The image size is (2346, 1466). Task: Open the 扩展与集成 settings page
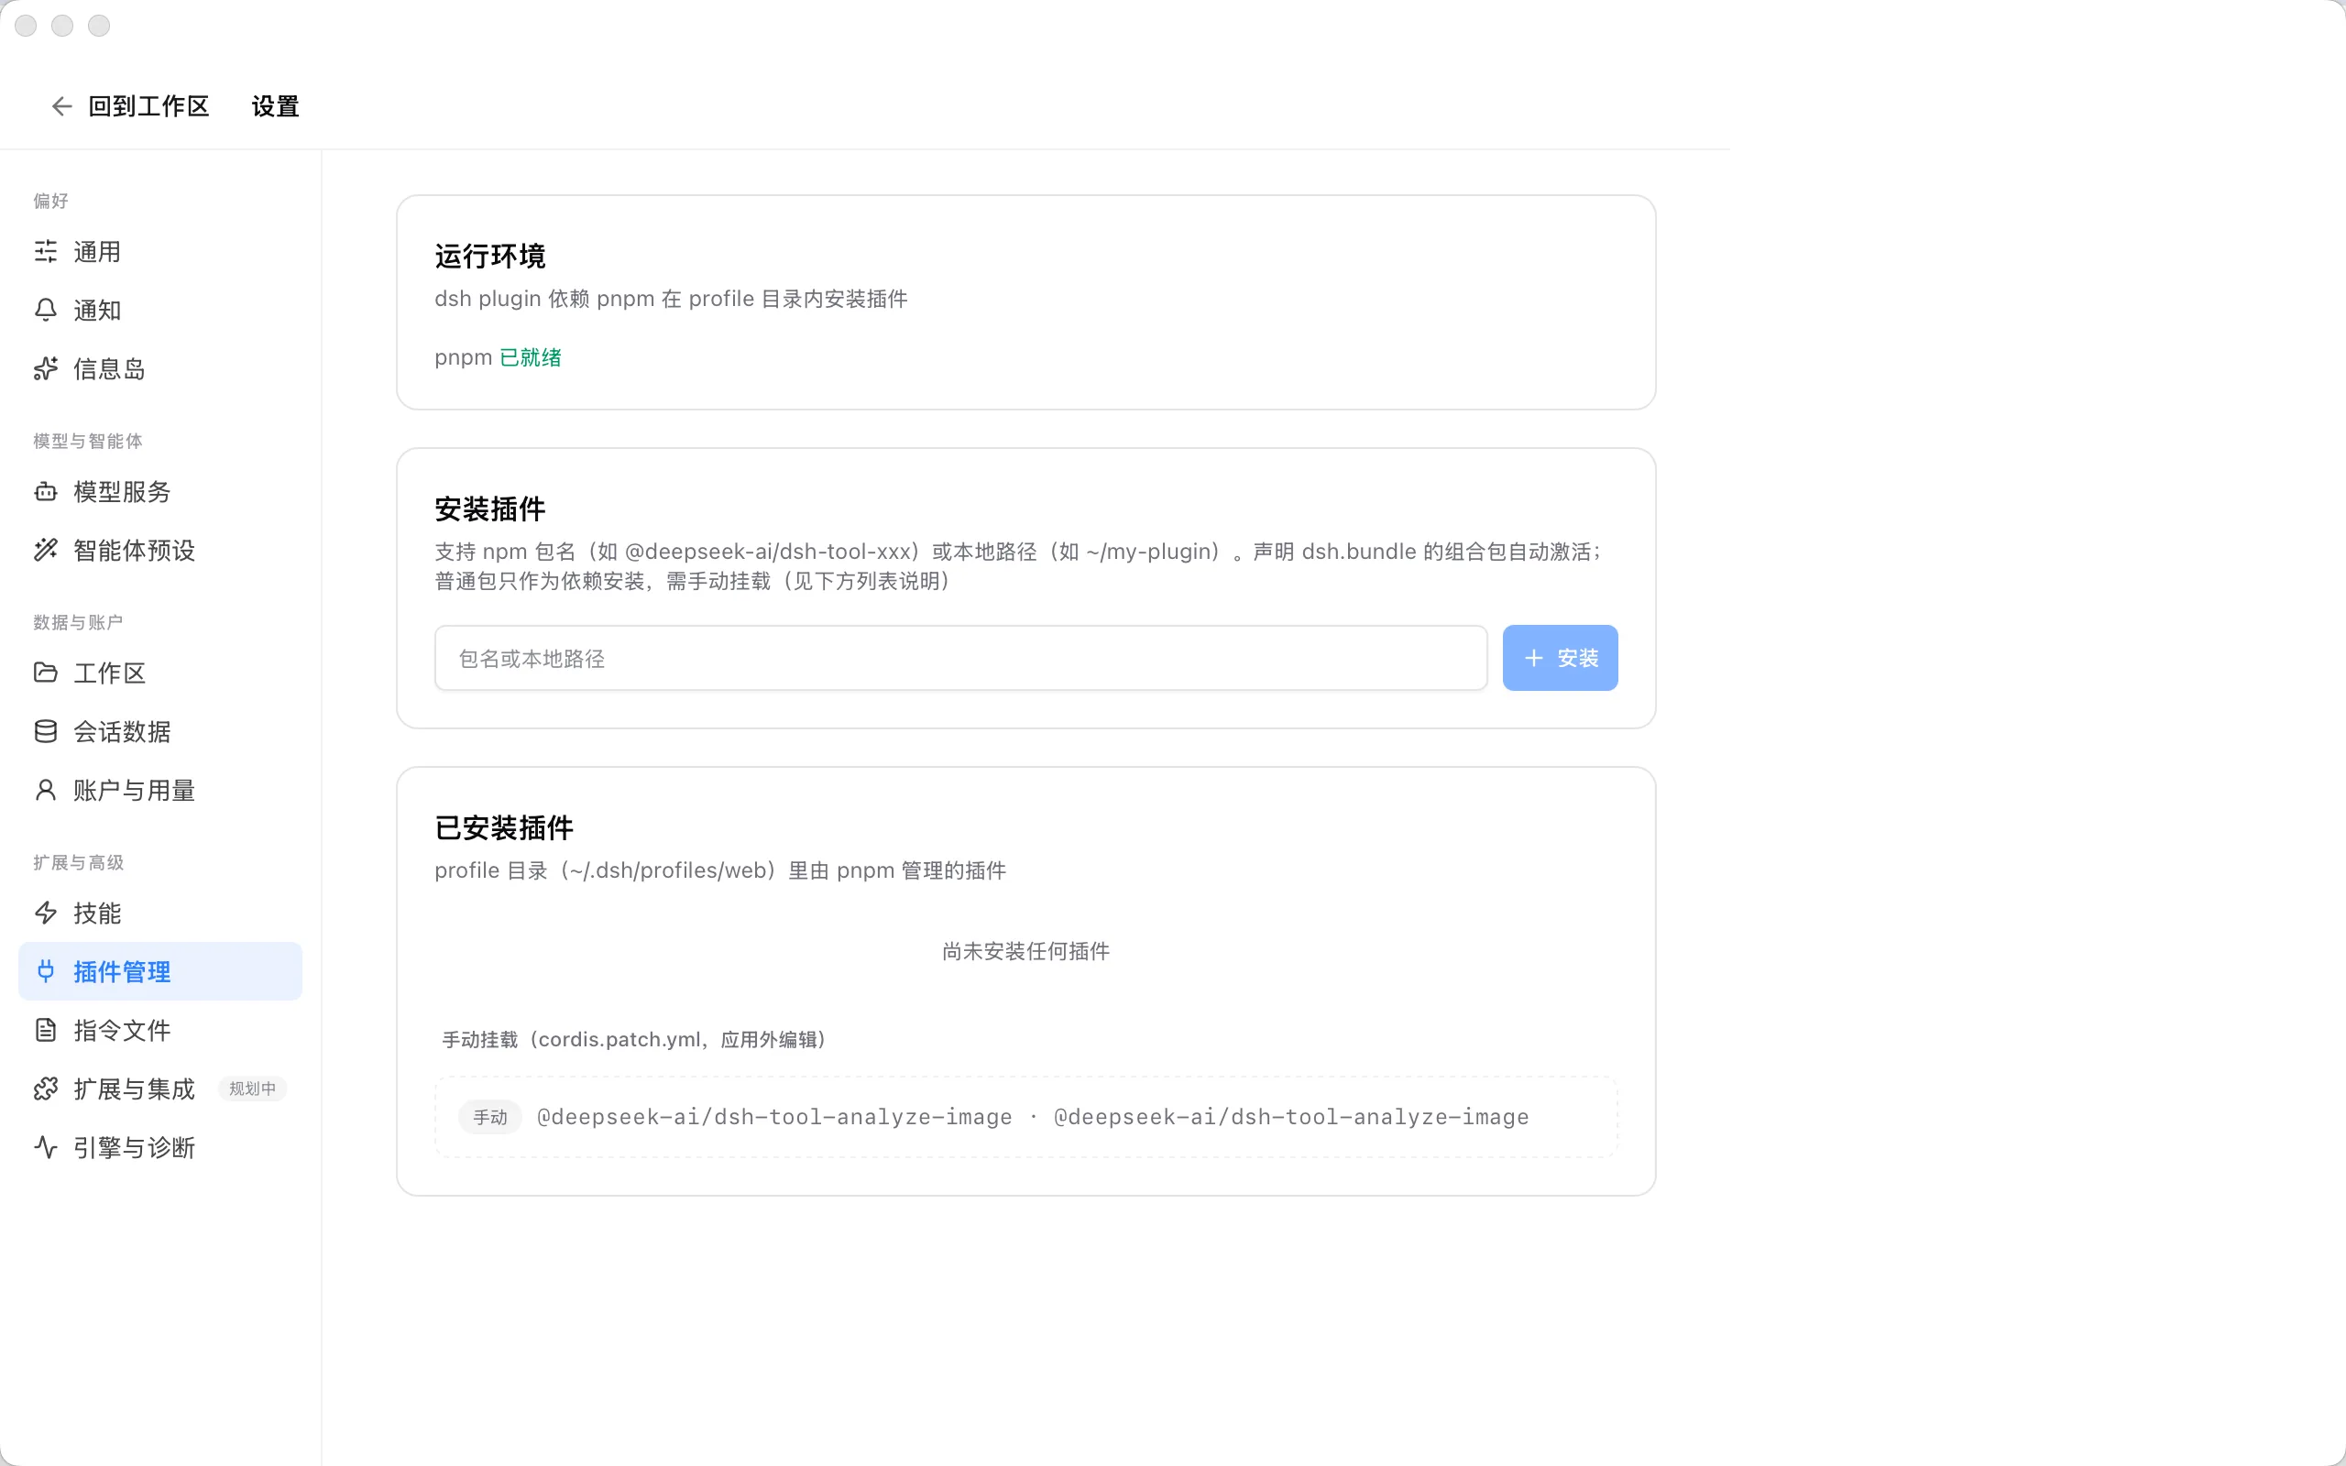click(x=160, y=1089)
